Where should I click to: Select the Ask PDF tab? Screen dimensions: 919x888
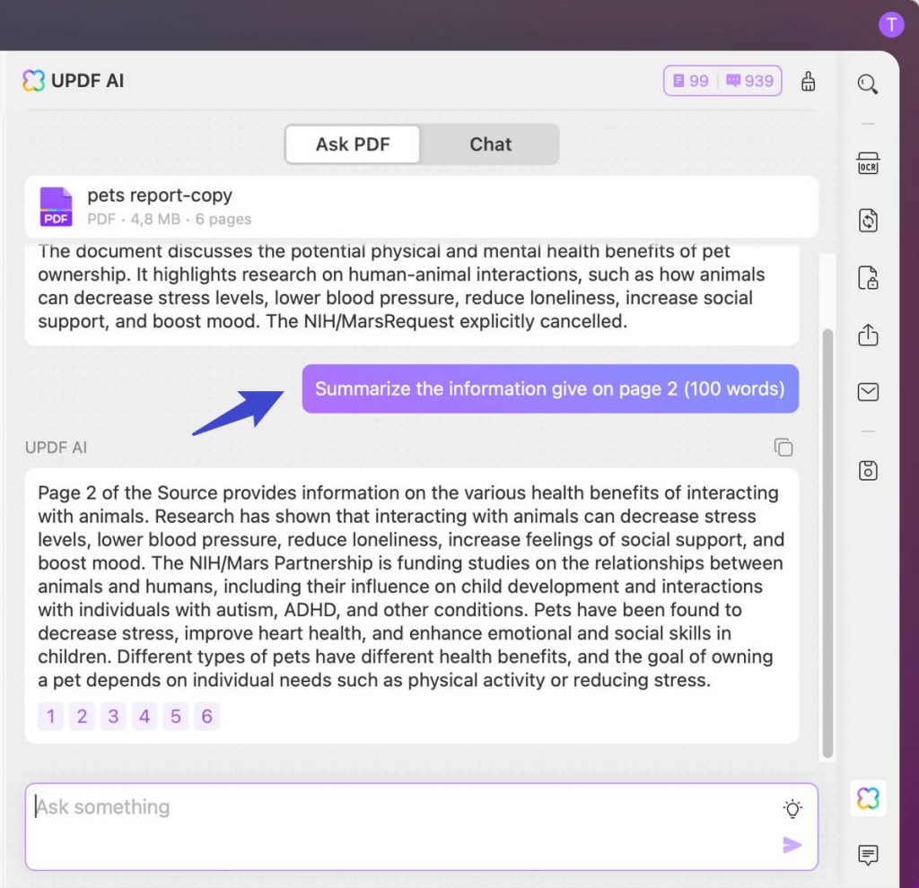(x=353, y=144)
